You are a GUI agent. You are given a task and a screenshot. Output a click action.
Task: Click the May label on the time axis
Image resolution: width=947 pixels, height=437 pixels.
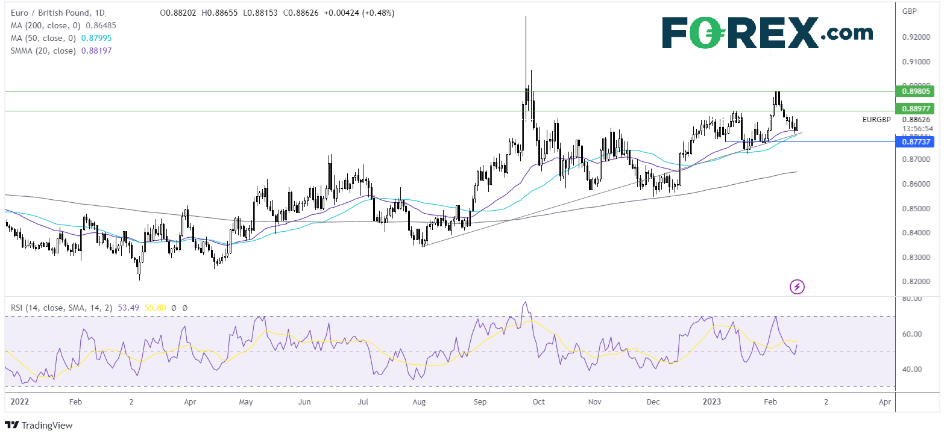point(246,402)
